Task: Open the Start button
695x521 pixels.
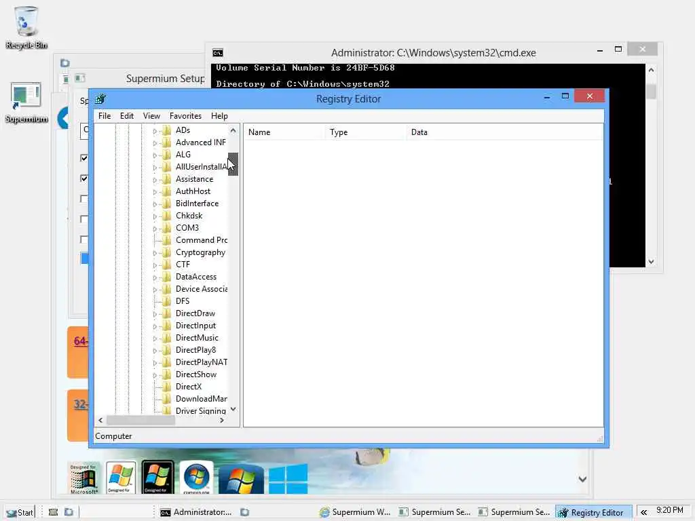Action: (20, 513)
